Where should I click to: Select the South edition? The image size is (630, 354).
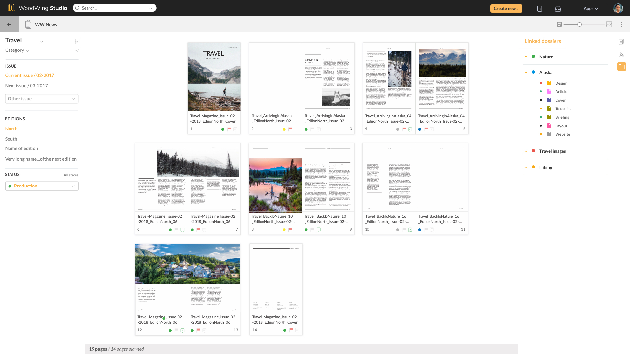(x=11, y=139)
